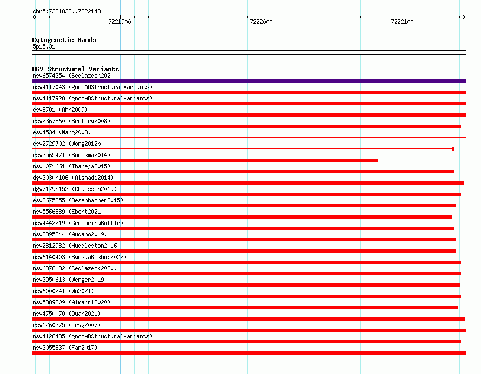Viewport: 481px width, 374px height.
Task: Select the 5p15.31 band label
Action: (44, 46)
